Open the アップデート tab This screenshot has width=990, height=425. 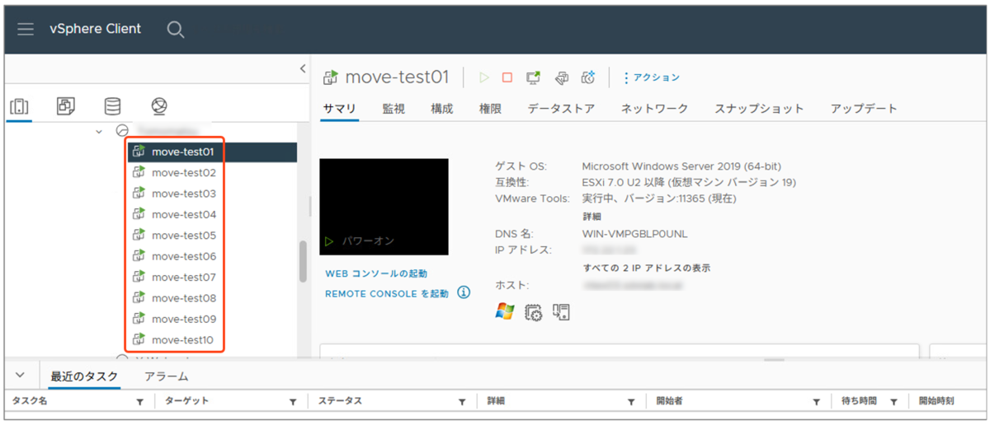click(x=864, y=108)
